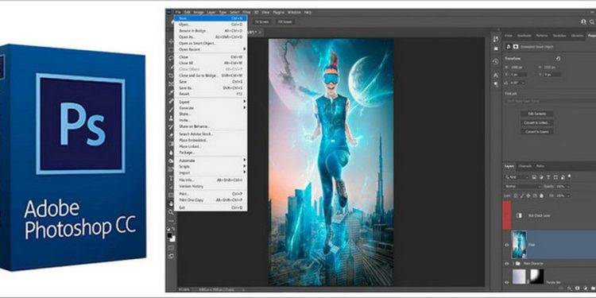Click the Edit Contents button
Image resolution: width=596 pixels, height=298 pixels.
(x=536, y=114)
